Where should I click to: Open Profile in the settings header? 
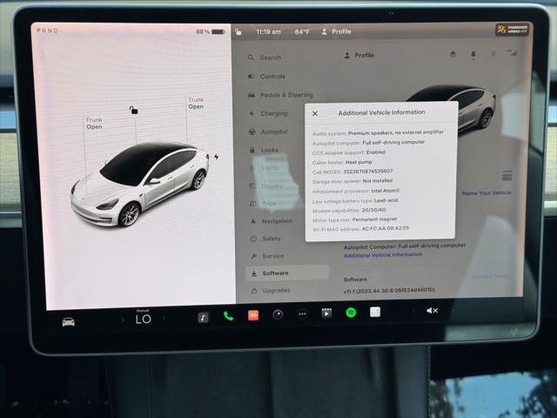359,56
